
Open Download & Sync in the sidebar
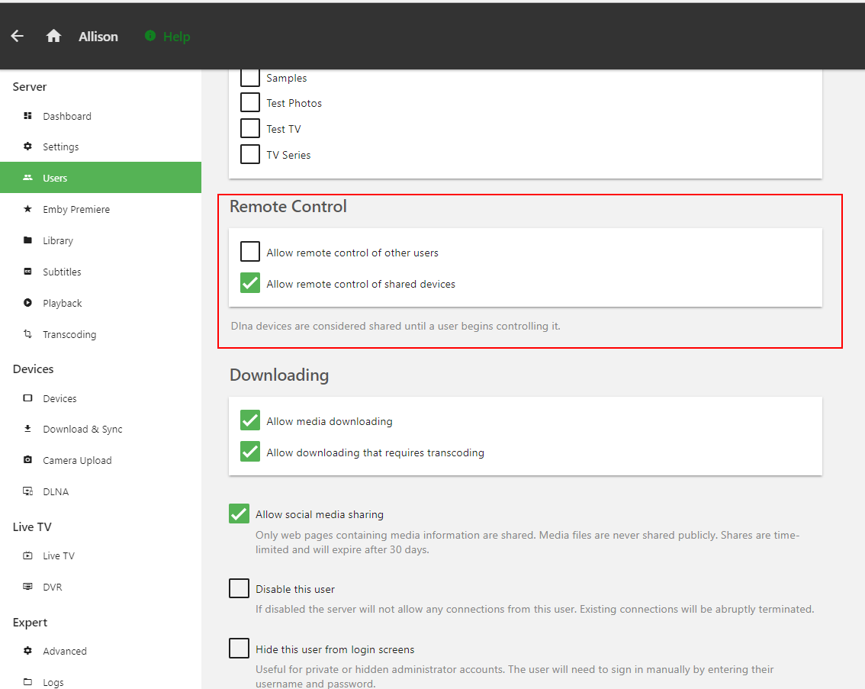[x=101, y=429]
